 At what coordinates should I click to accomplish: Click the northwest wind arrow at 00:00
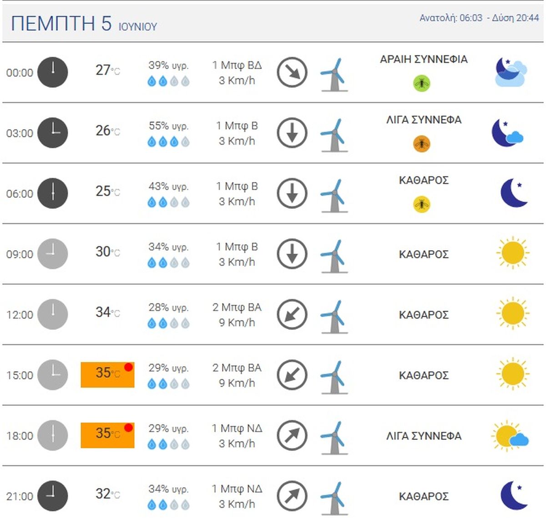click(292, 72)
